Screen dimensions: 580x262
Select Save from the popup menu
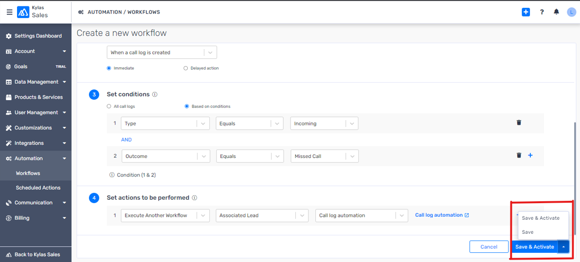528,232
